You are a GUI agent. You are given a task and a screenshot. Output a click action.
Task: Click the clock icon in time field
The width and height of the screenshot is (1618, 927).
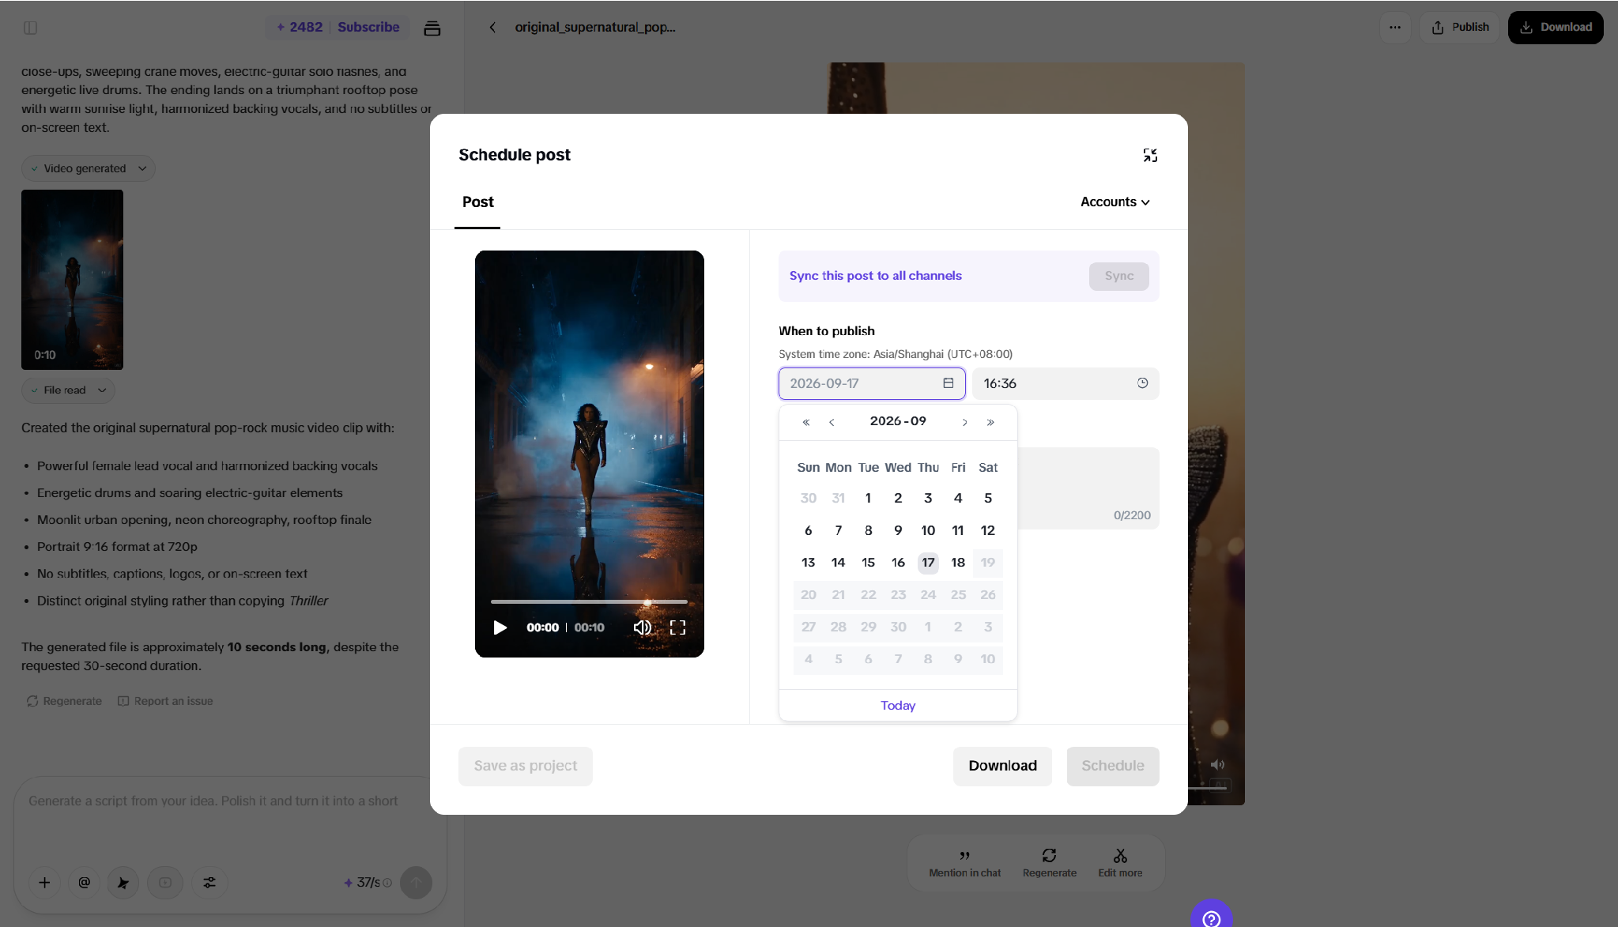1142,383
